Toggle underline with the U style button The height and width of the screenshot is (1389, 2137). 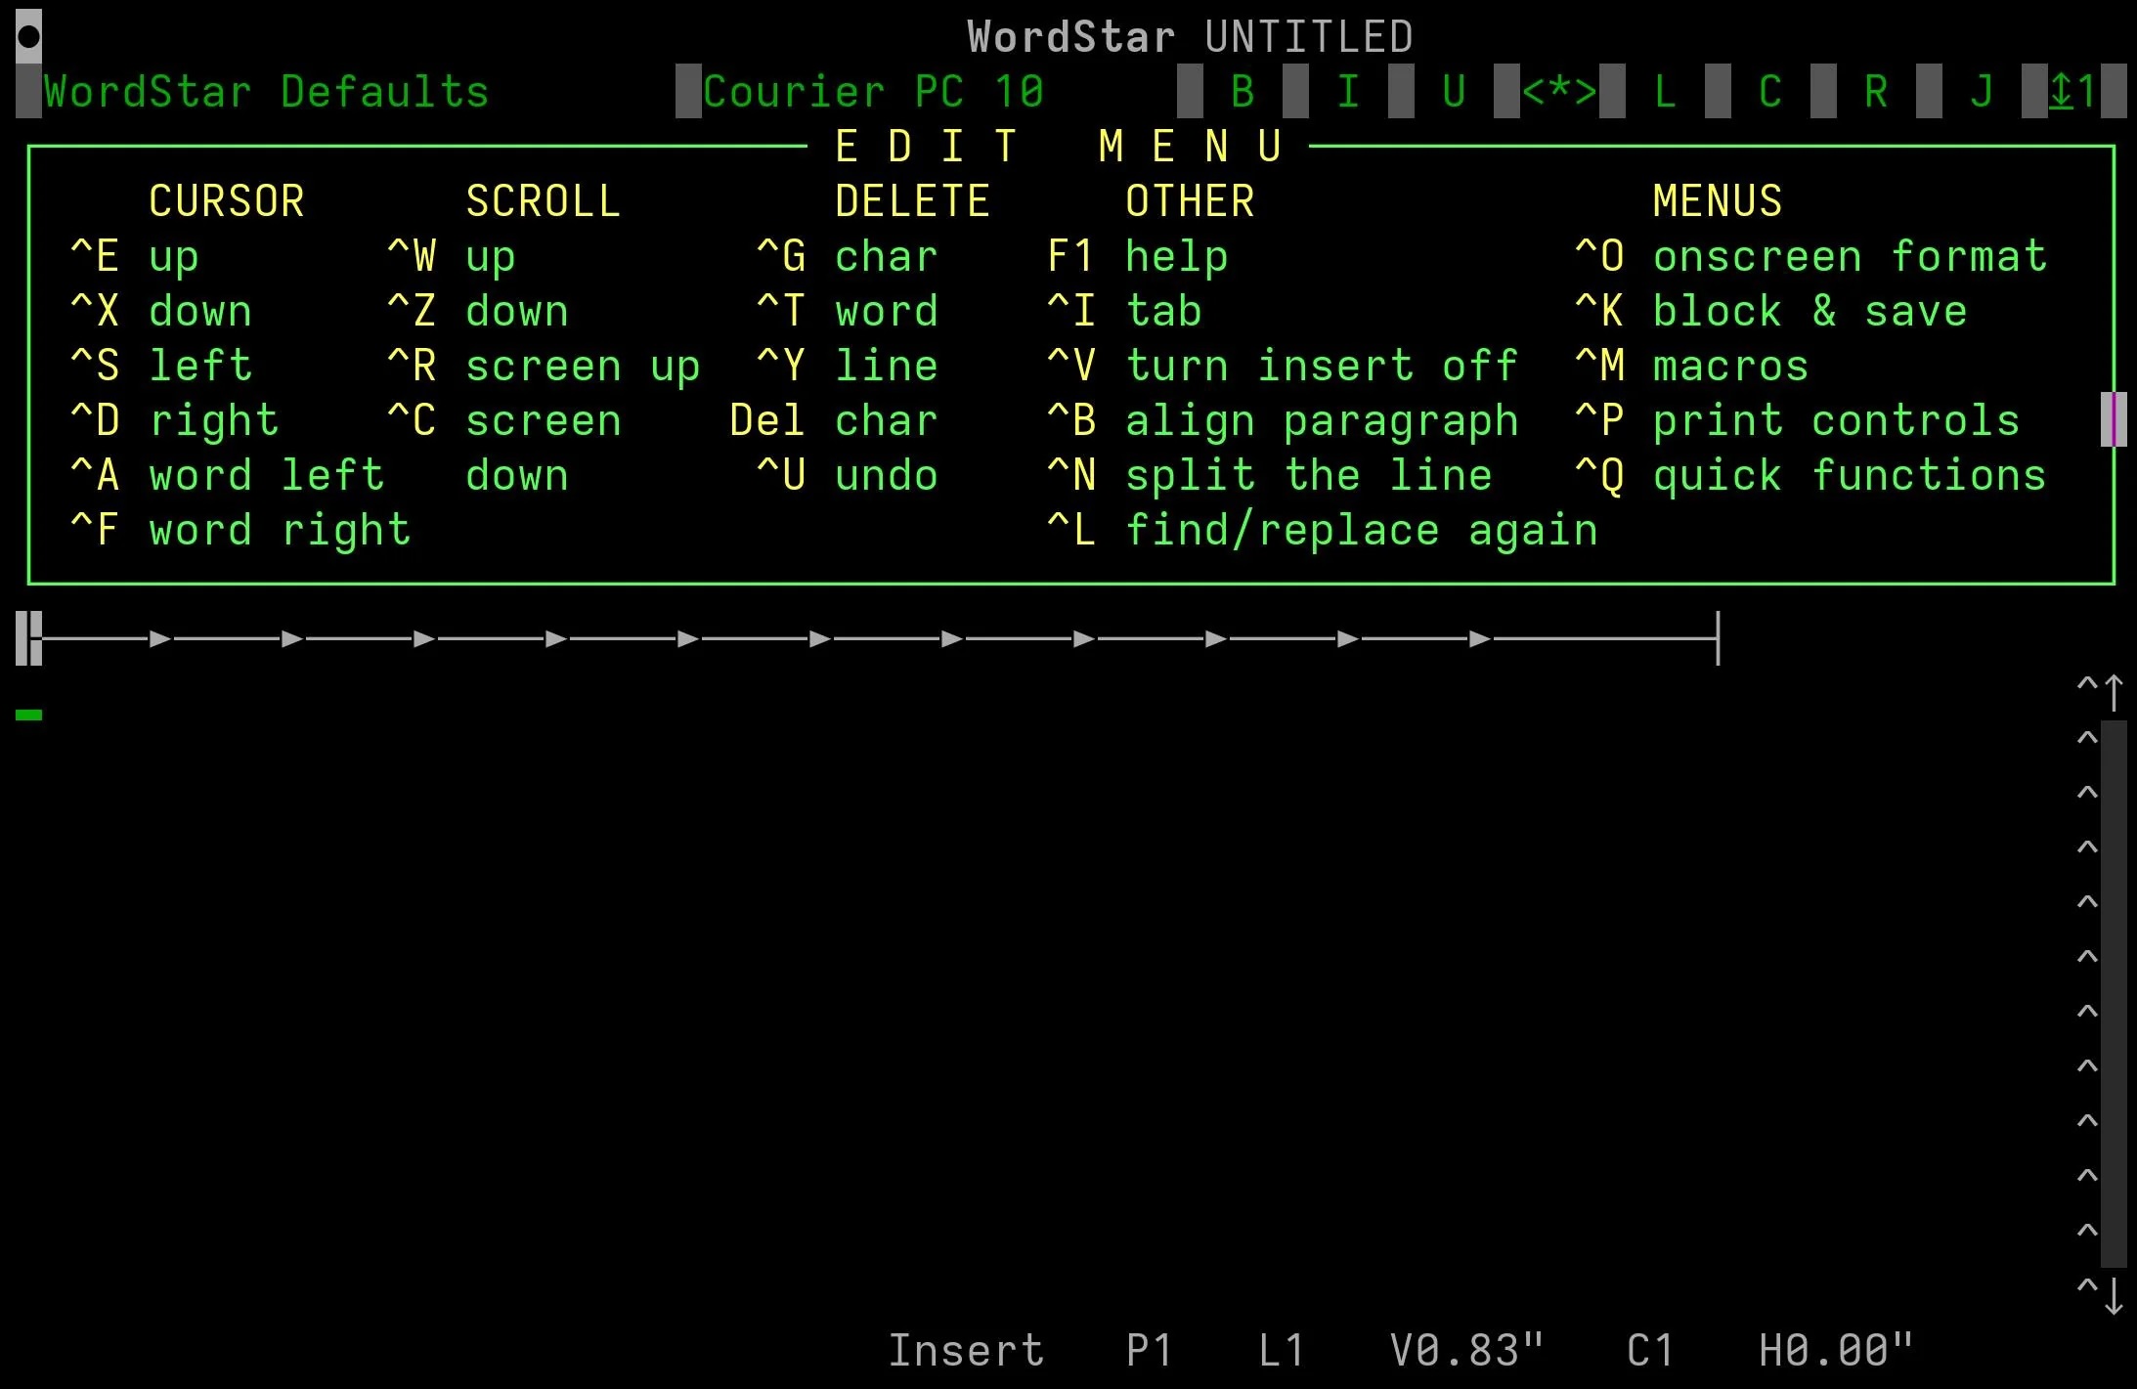tap(1454, 92)
